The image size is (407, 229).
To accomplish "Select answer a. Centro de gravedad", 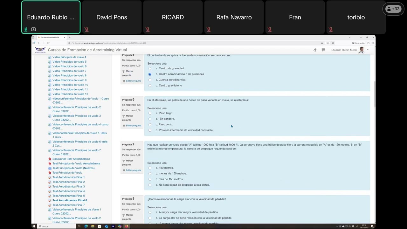I will [x=150, y=68].
